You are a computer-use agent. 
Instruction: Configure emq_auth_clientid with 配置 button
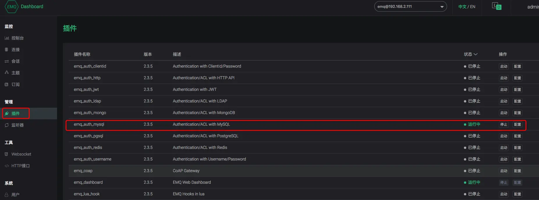[517, 66]
